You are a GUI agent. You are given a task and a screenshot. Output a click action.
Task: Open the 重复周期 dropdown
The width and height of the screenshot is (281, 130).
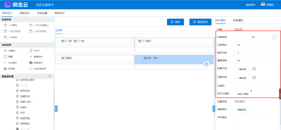(256, 60)
